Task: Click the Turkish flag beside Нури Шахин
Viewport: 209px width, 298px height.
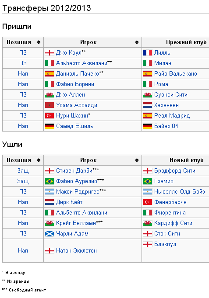Action: click(50, 115)
